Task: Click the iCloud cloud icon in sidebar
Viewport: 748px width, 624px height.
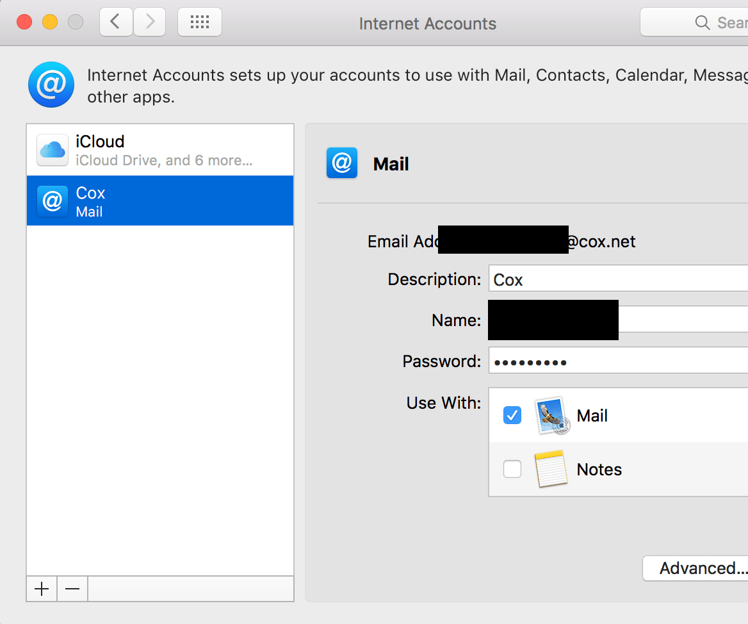Action: pyautogui.click(x=51, y=150)
